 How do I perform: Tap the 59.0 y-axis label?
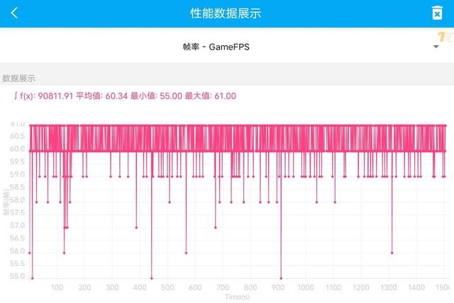pos(17,174)
